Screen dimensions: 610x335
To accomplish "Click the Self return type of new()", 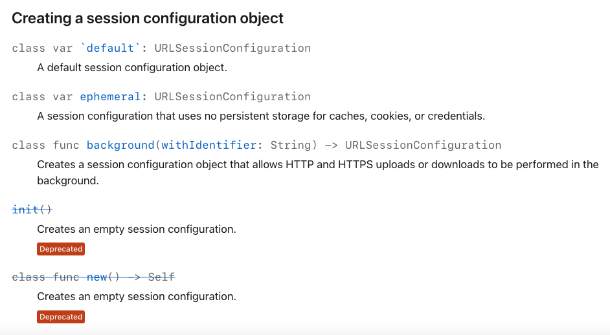I will pyautogui.click(x=161, y=277).
